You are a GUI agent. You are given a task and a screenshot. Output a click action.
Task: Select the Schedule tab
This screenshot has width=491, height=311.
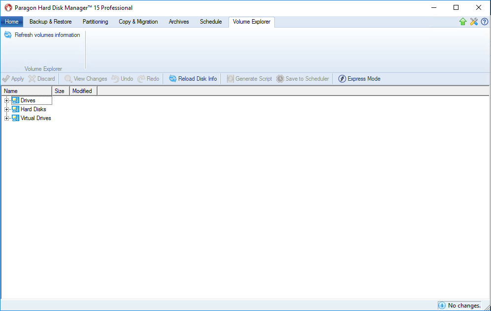[x=211, y=22]
